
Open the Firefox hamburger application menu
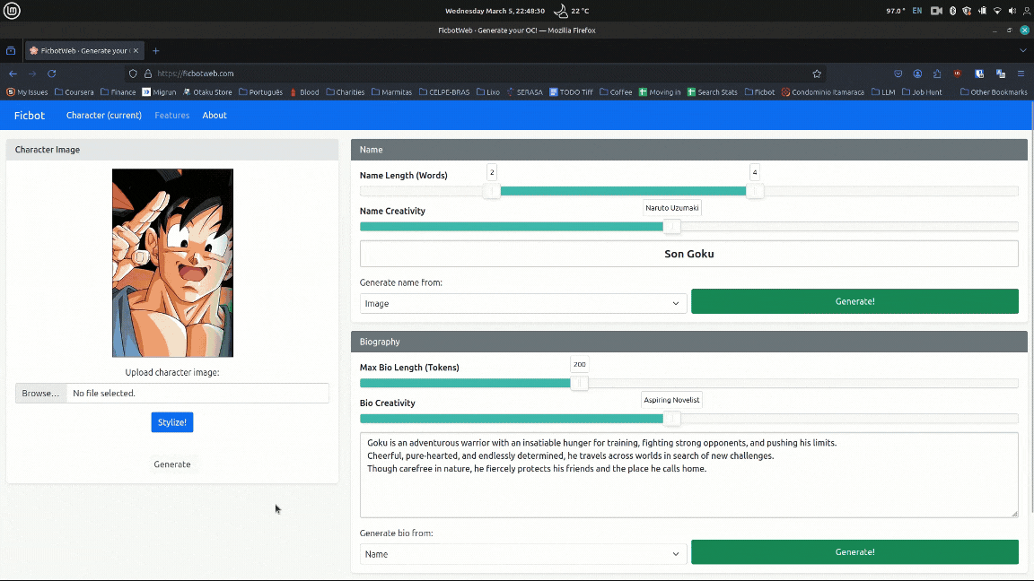1021,74
